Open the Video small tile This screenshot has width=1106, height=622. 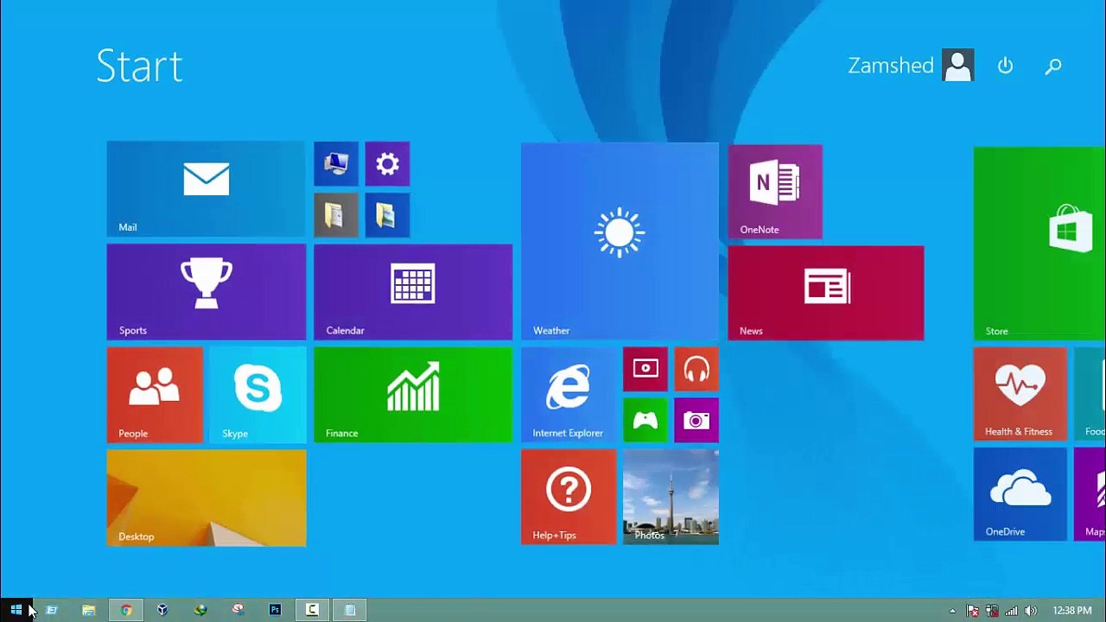click(645, 369)
